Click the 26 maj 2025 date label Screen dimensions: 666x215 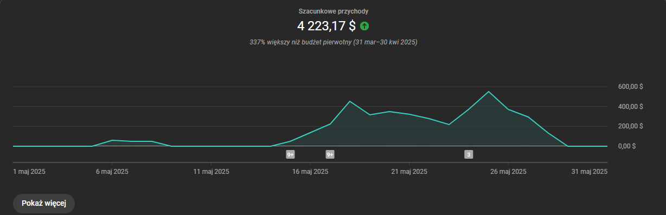pos(508,172)
